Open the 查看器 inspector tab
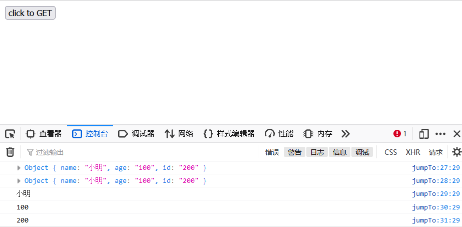 coord(44,134)
